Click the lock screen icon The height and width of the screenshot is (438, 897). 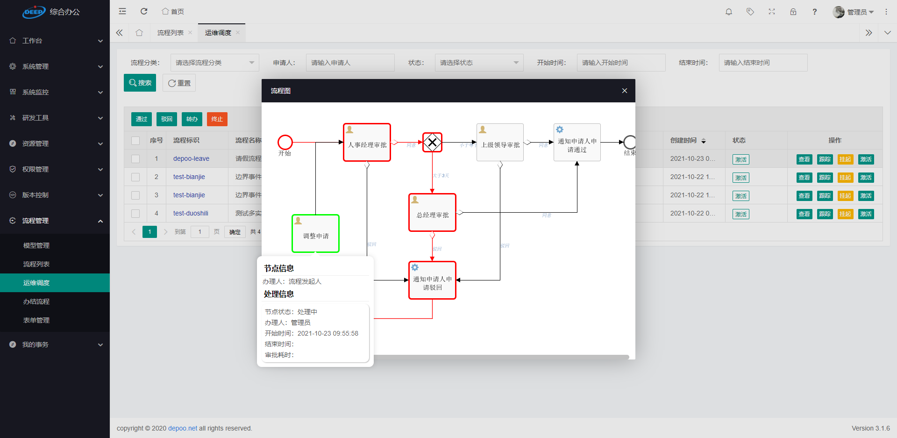pos(793,12)
